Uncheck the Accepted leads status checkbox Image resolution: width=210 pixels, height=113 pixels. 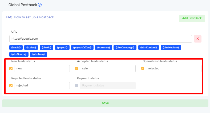76,69
